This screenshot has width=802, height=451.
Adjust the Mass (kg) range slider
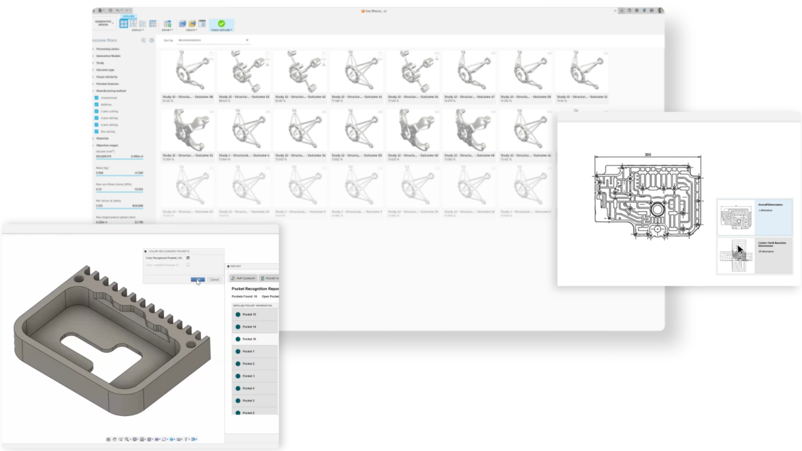(x=120, y=175)
